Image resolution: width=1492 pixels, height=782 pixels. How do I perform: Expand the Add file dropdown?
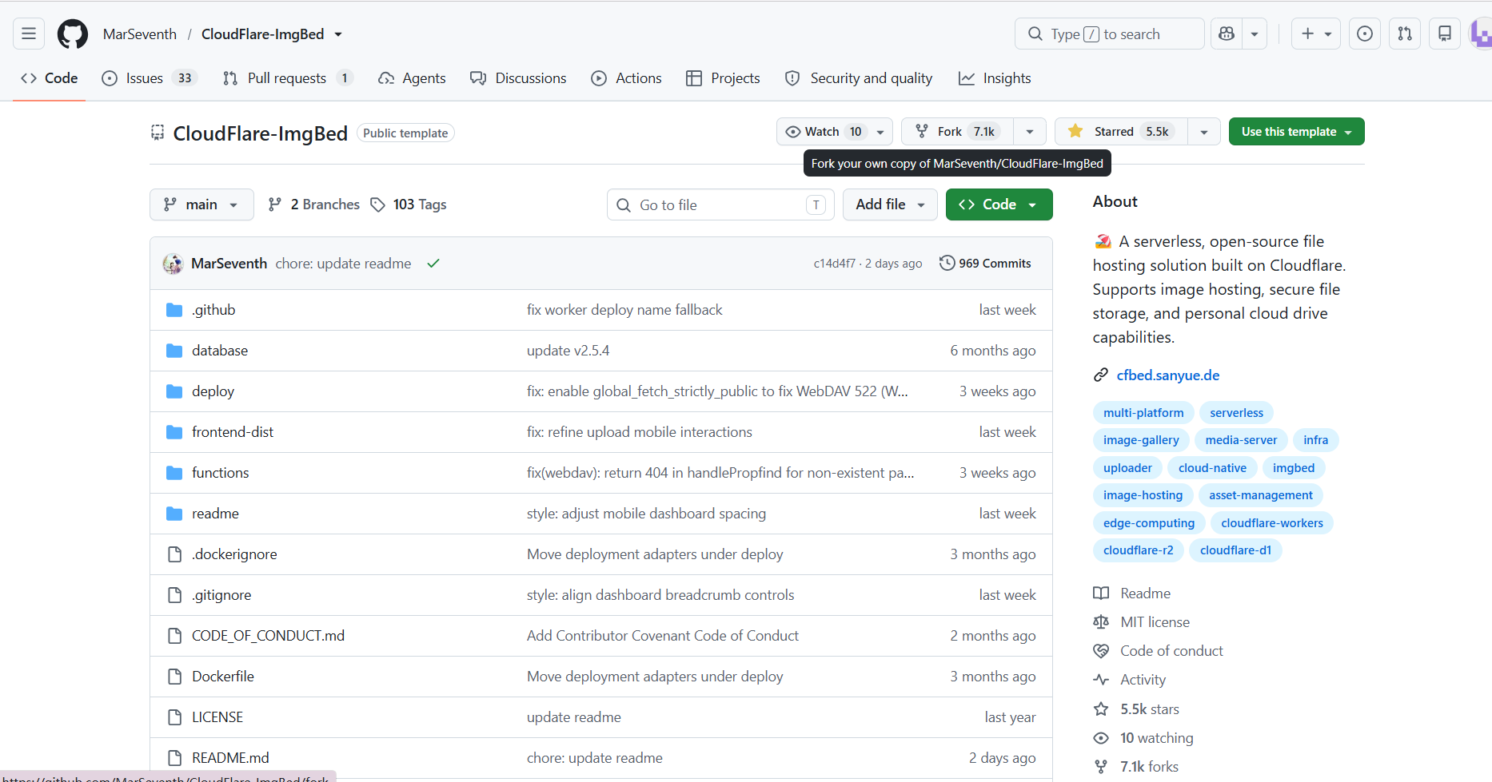point(890,204)
